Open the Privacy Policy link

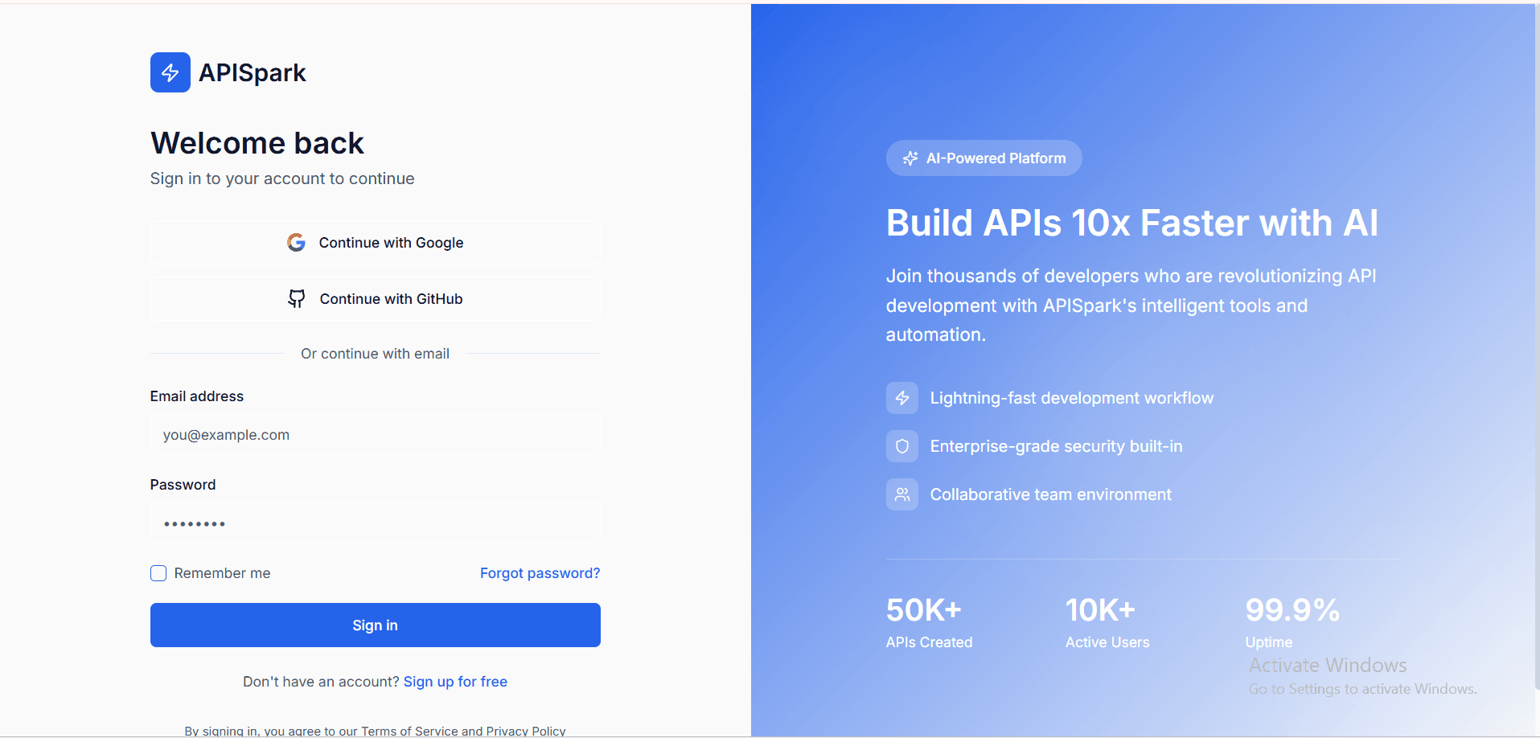[x=526, y=731]
